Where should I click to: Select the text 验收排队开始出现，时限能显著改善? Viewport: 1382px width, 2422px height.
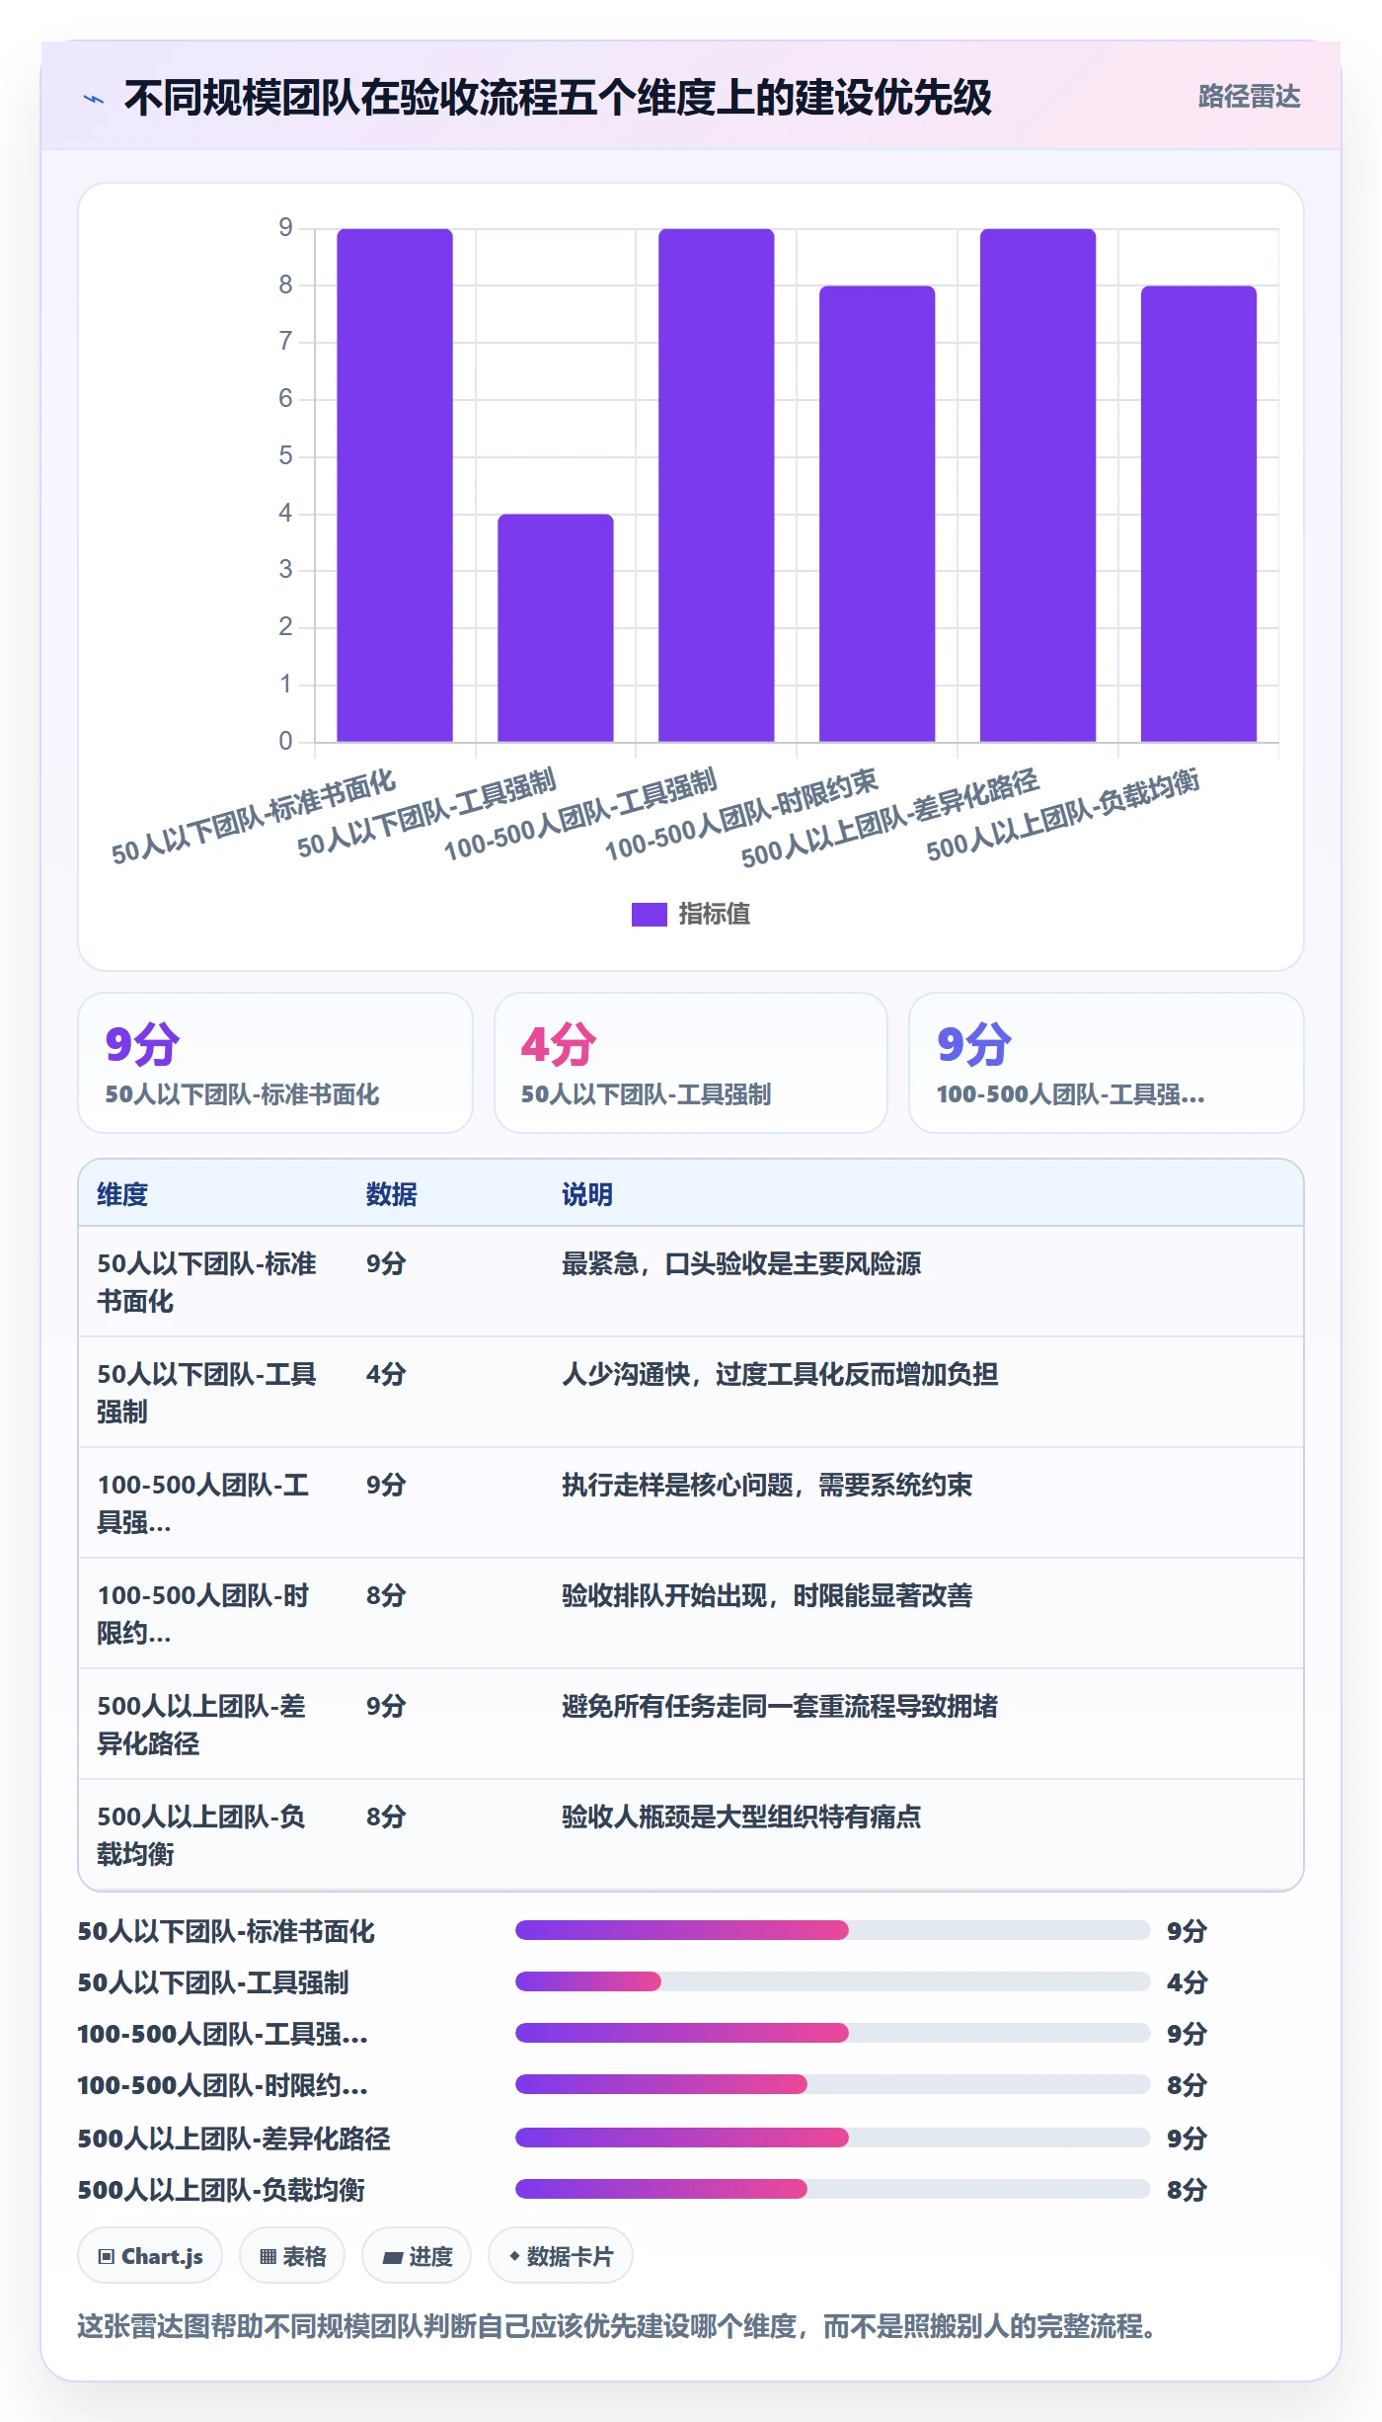[767, 1595]
